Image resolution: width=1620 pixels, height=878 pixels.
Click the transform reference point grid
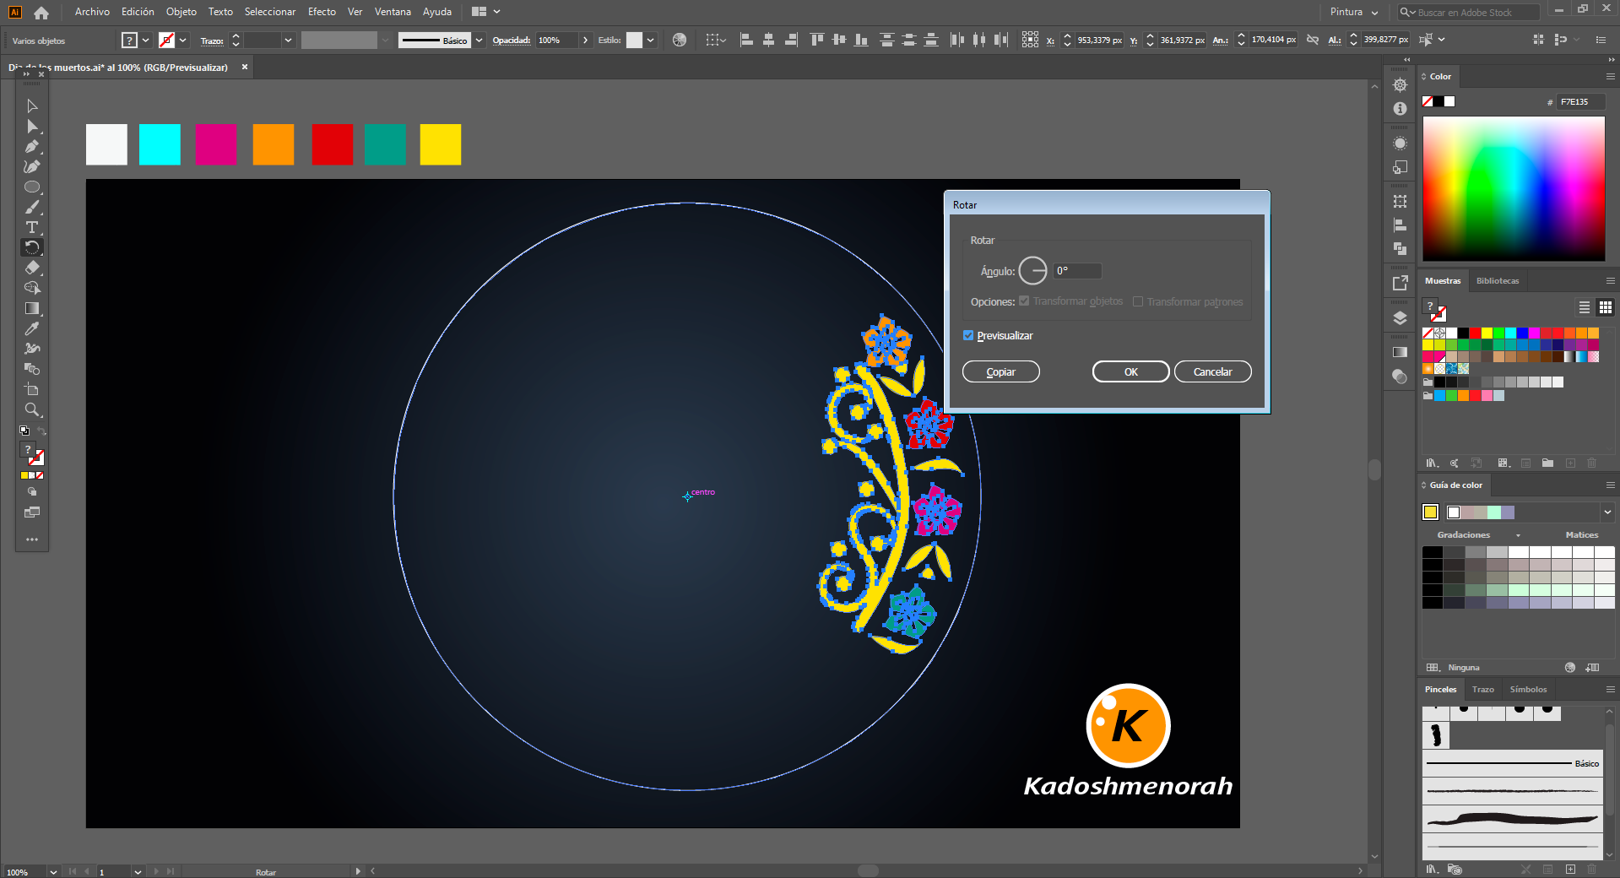(x=1030, y=40)
